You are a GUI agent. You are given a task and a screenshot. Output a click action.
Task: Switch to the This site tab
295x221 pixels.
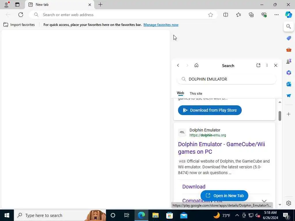[x=196, y=94]
